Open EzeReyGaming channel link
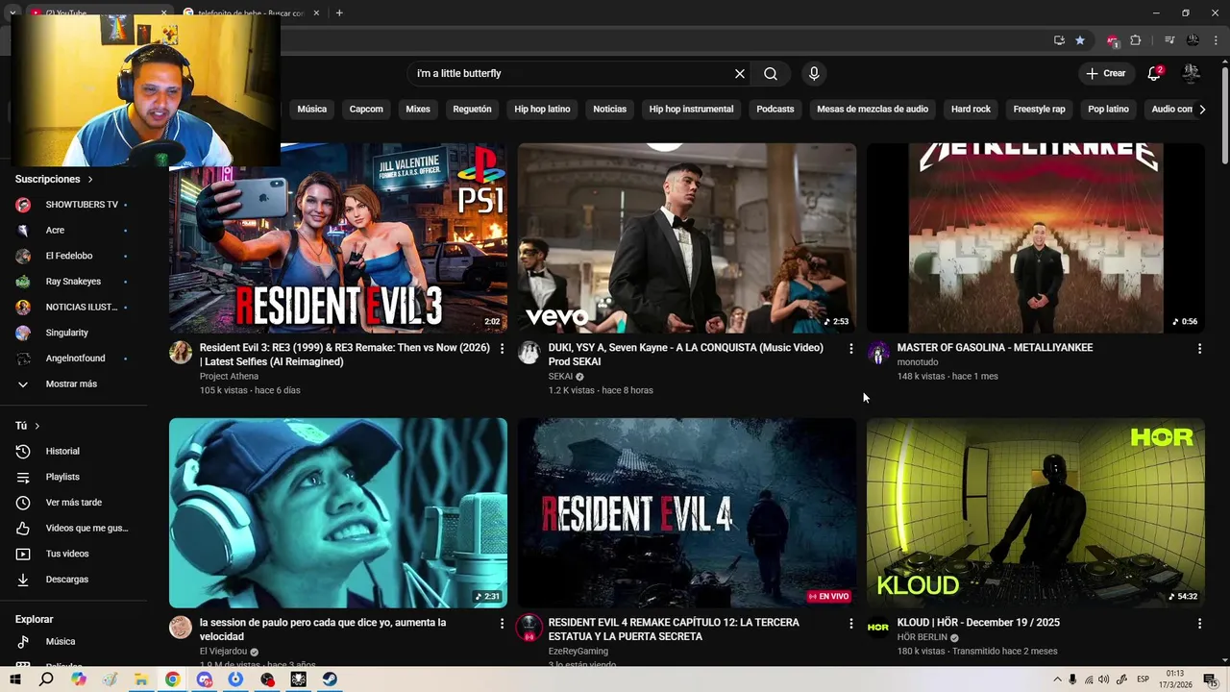This screenshot has width=1230, height=692. [x=578, y=652]
